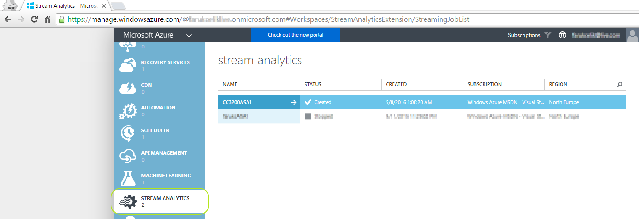
Task: Click the Created status checkmark icon
Action: pyautogui.click(x=308, y=102)
